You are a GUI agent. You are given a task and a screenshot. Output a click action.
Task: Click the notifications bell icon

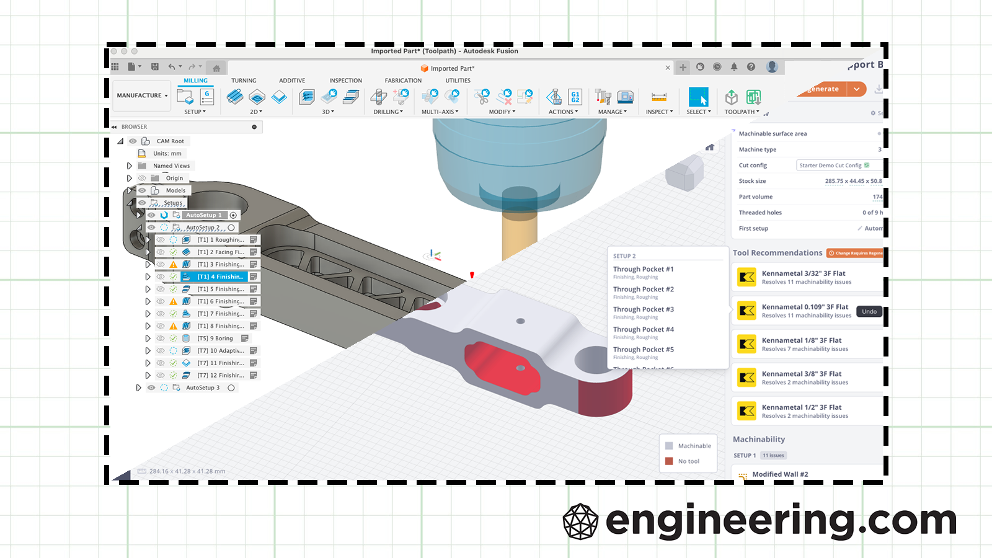734,67
